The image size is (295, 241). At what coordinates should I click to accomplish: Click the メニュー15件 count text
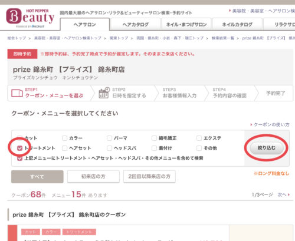69,194
